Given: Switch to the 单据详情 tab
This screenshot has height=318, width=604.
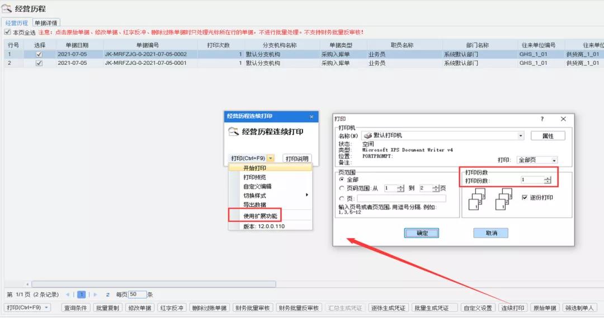Looking at the screenshot, I should (46, 23).
